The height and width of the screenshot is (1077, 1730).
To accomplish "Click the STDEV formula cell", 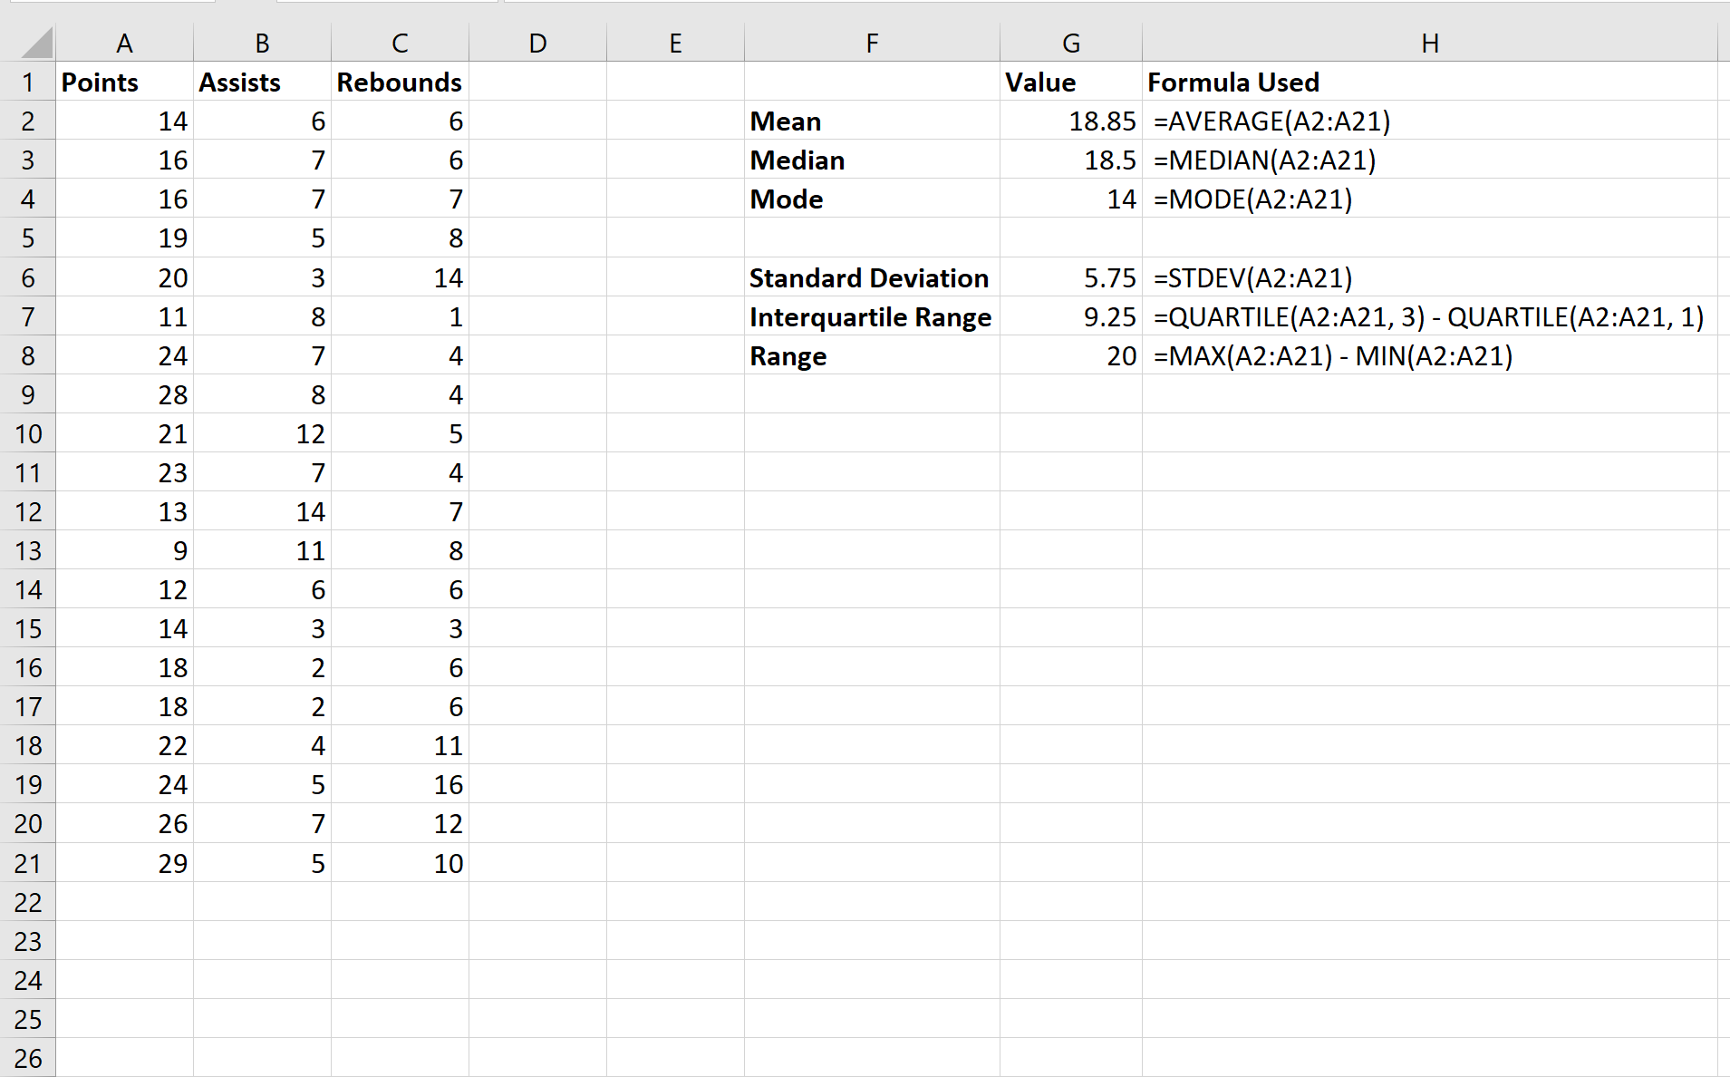I will (x=1432, y=277).
